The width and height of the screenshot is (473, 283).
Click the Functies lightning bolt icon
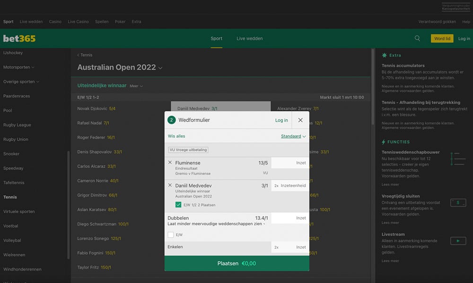coord(384,142)
